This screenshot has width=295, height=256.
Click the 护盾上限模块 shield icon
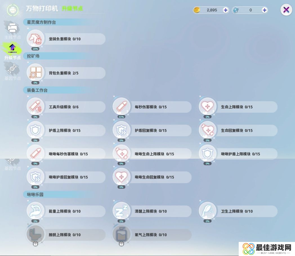35,130
